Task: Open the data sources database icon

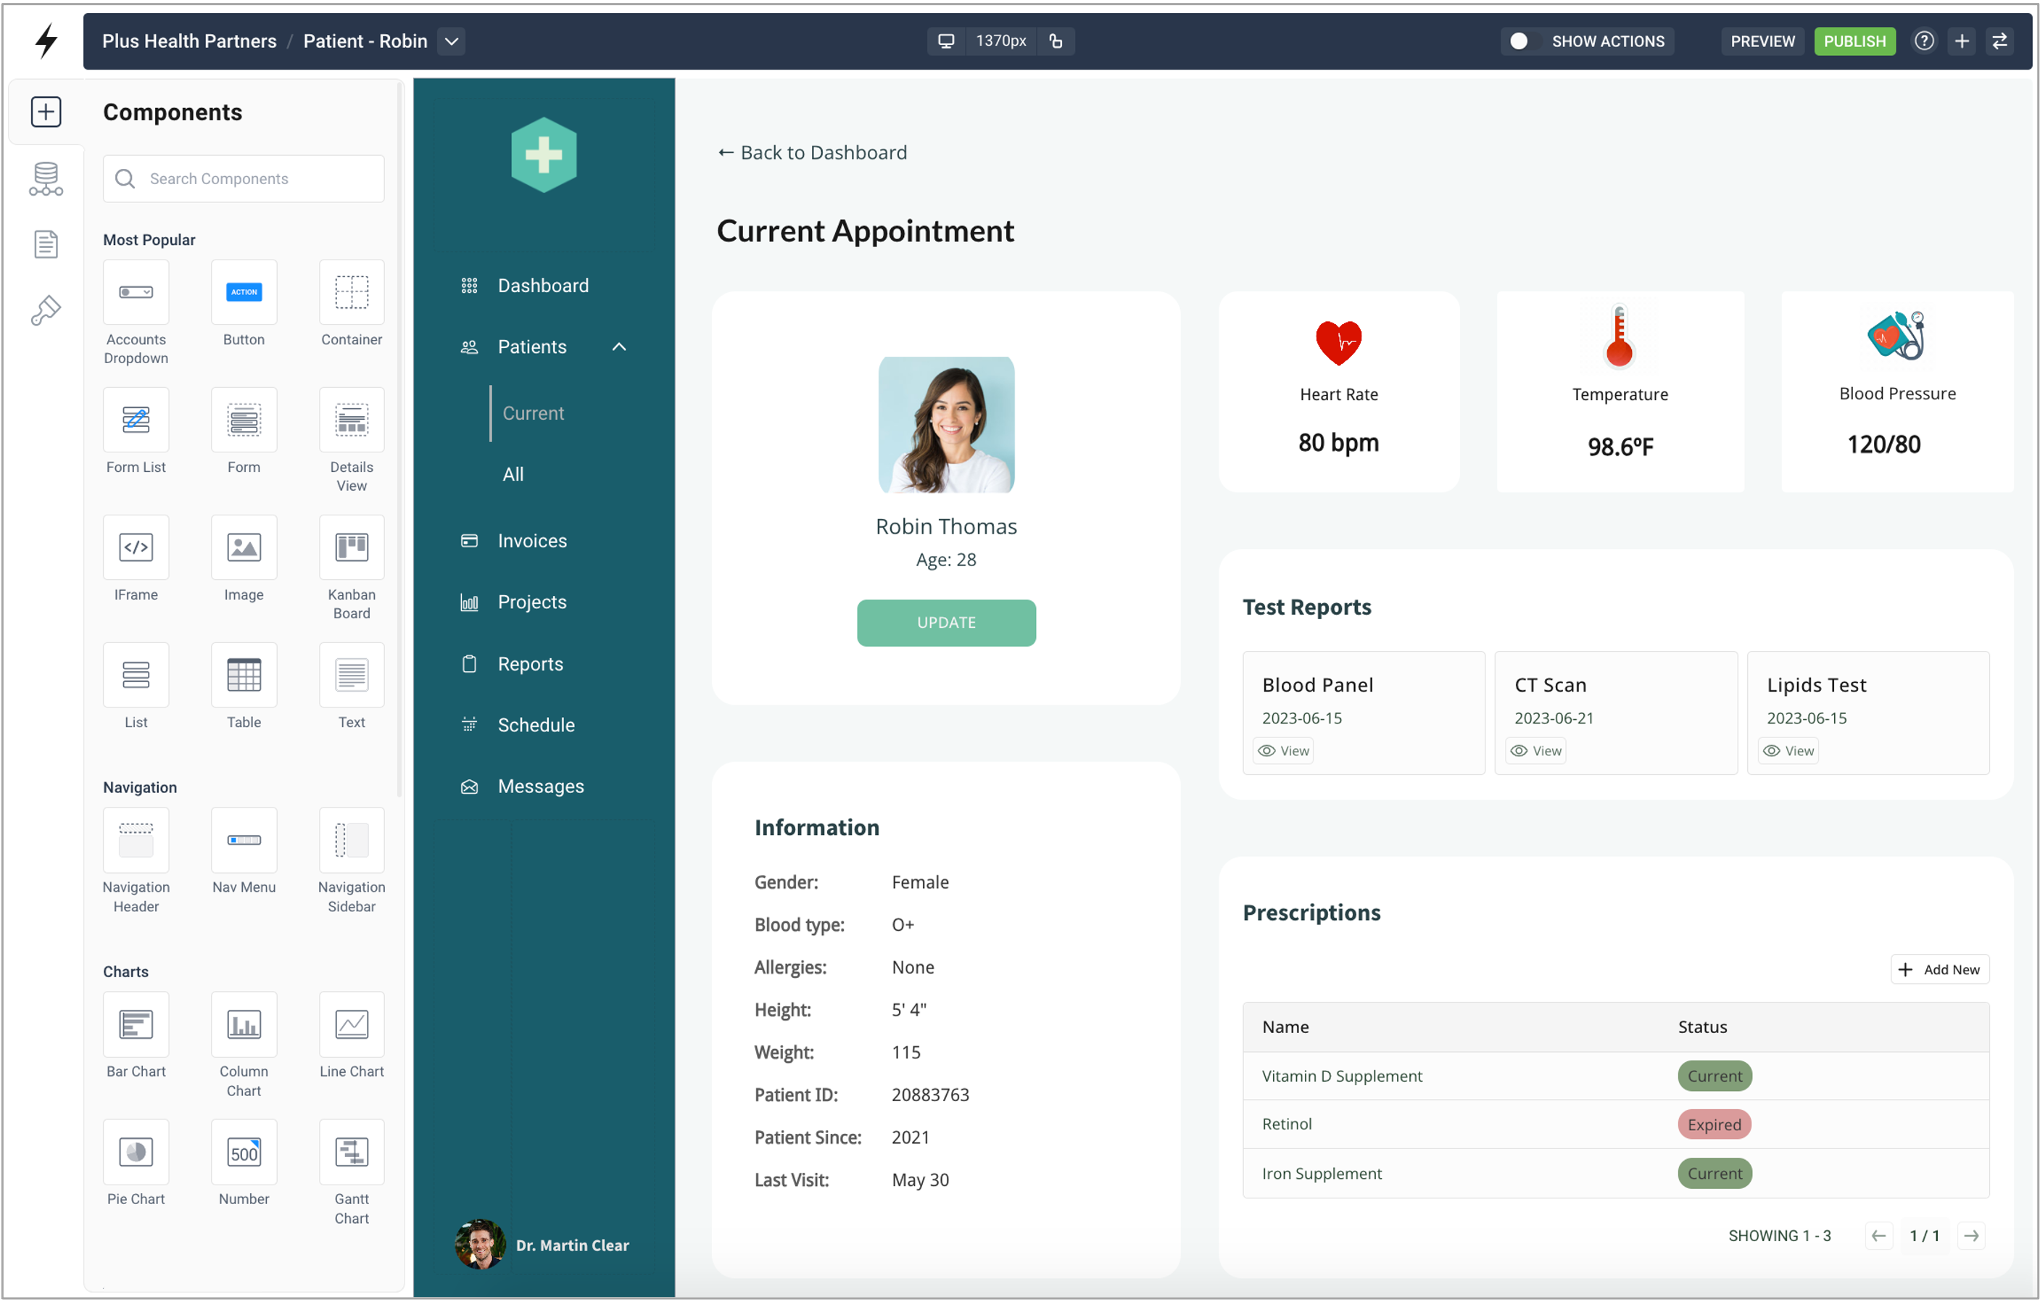Action: pyautogui.click(x=46, y=179)
